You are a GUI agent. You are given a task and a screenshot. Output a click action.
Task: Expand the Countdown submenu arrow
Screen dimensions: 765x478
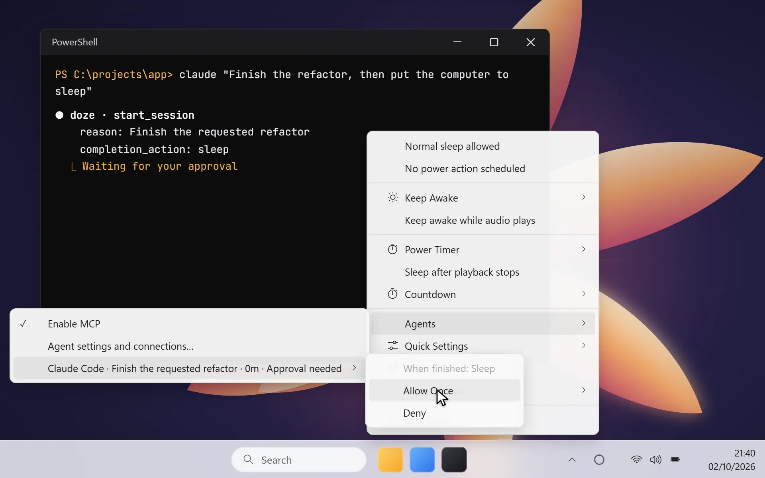583,294
